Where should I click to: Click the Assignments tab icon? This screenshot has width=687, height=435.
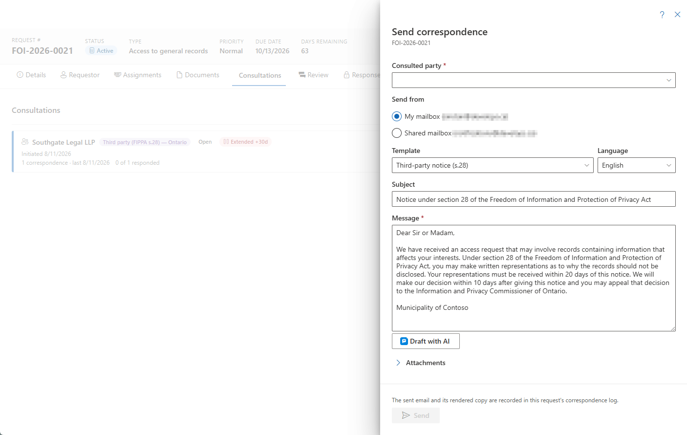[x=118, y=75]
